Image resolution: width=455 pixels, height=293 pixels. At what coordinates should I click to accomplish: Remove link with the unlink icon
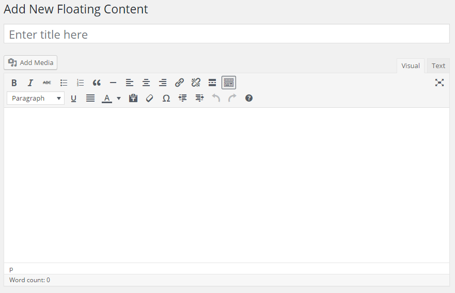point(196,83)
